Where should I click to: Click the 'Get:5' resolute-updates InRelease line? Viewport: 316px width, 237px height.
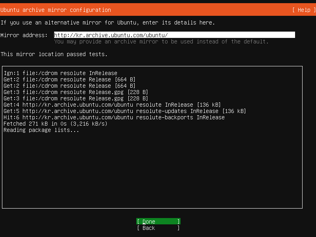pyautogui.click(x=125, y=111)
